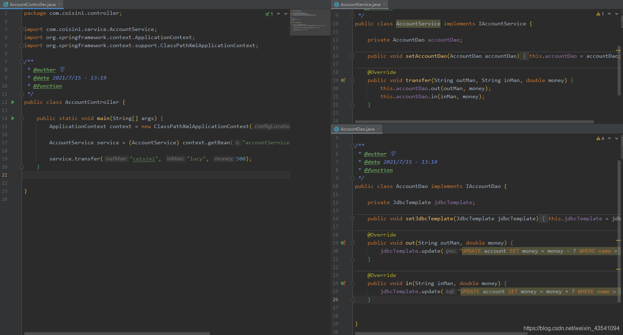Click the setAccountDao method name

pyautogui.click(x=426, y=56)
